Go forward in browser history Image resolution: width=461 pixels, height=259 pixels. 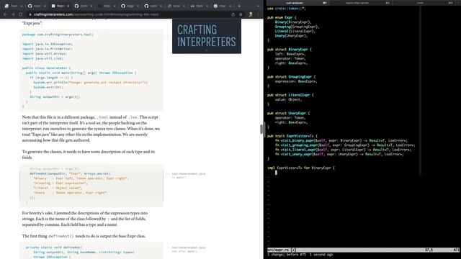pos(13,14)
